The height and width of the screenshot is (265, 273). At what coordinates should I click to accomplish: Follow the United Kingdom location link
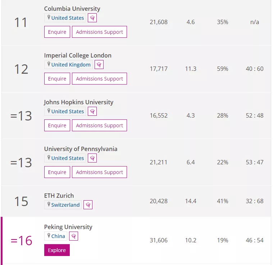70,65
